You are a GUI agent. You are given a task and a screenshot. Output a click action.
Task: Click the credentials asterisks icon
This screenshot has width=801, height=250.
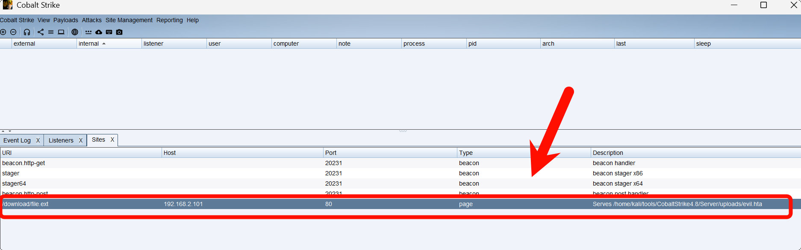[x=88, y=32]
